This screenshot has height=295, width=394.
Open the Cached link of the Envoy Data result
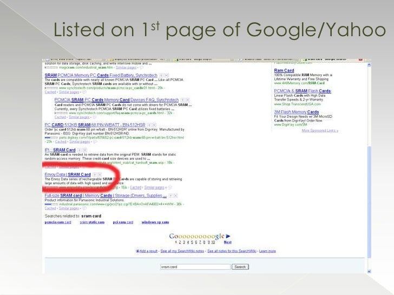click(136, 187)
